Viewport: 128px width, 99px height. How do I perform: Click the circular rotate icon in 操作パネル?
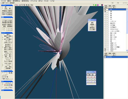click(94, 75)
